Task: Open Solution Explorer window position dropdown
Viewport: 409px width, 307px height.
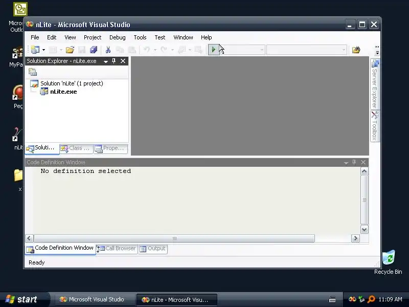Action: [106, 61]
